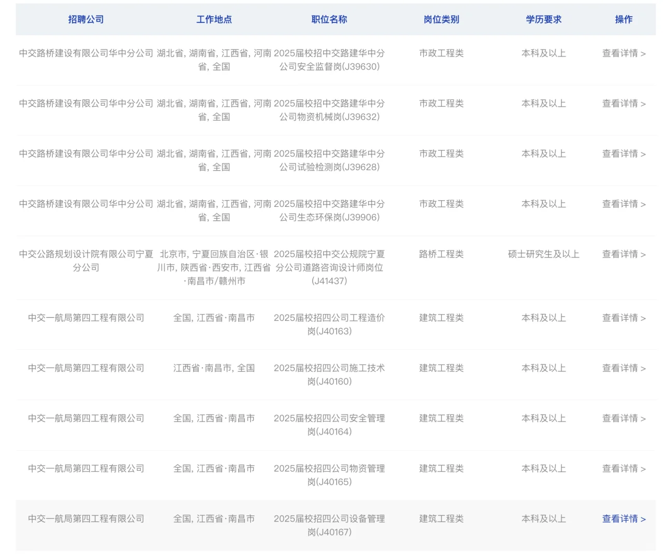Select job title 安全监督岗(J39630)

[x=329, y=60]
